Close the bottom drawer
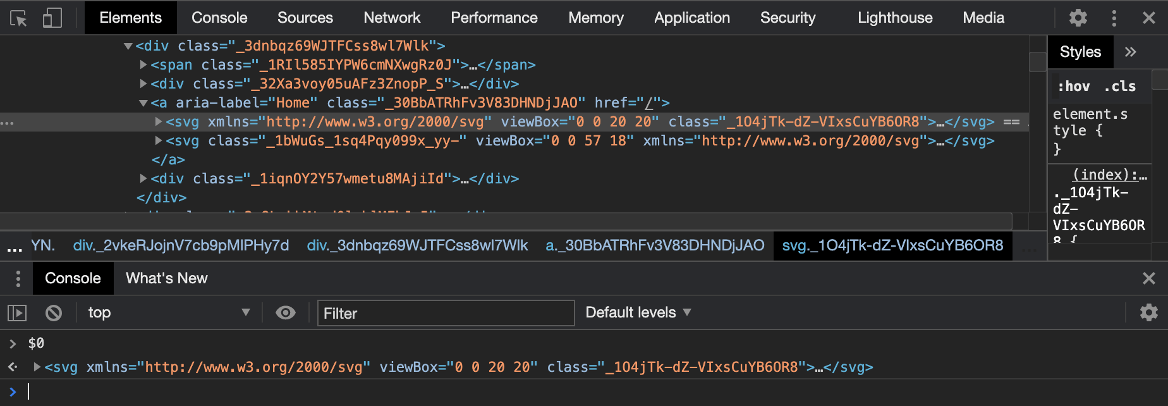This screenshot has height=406, width=1168. 1149,278
